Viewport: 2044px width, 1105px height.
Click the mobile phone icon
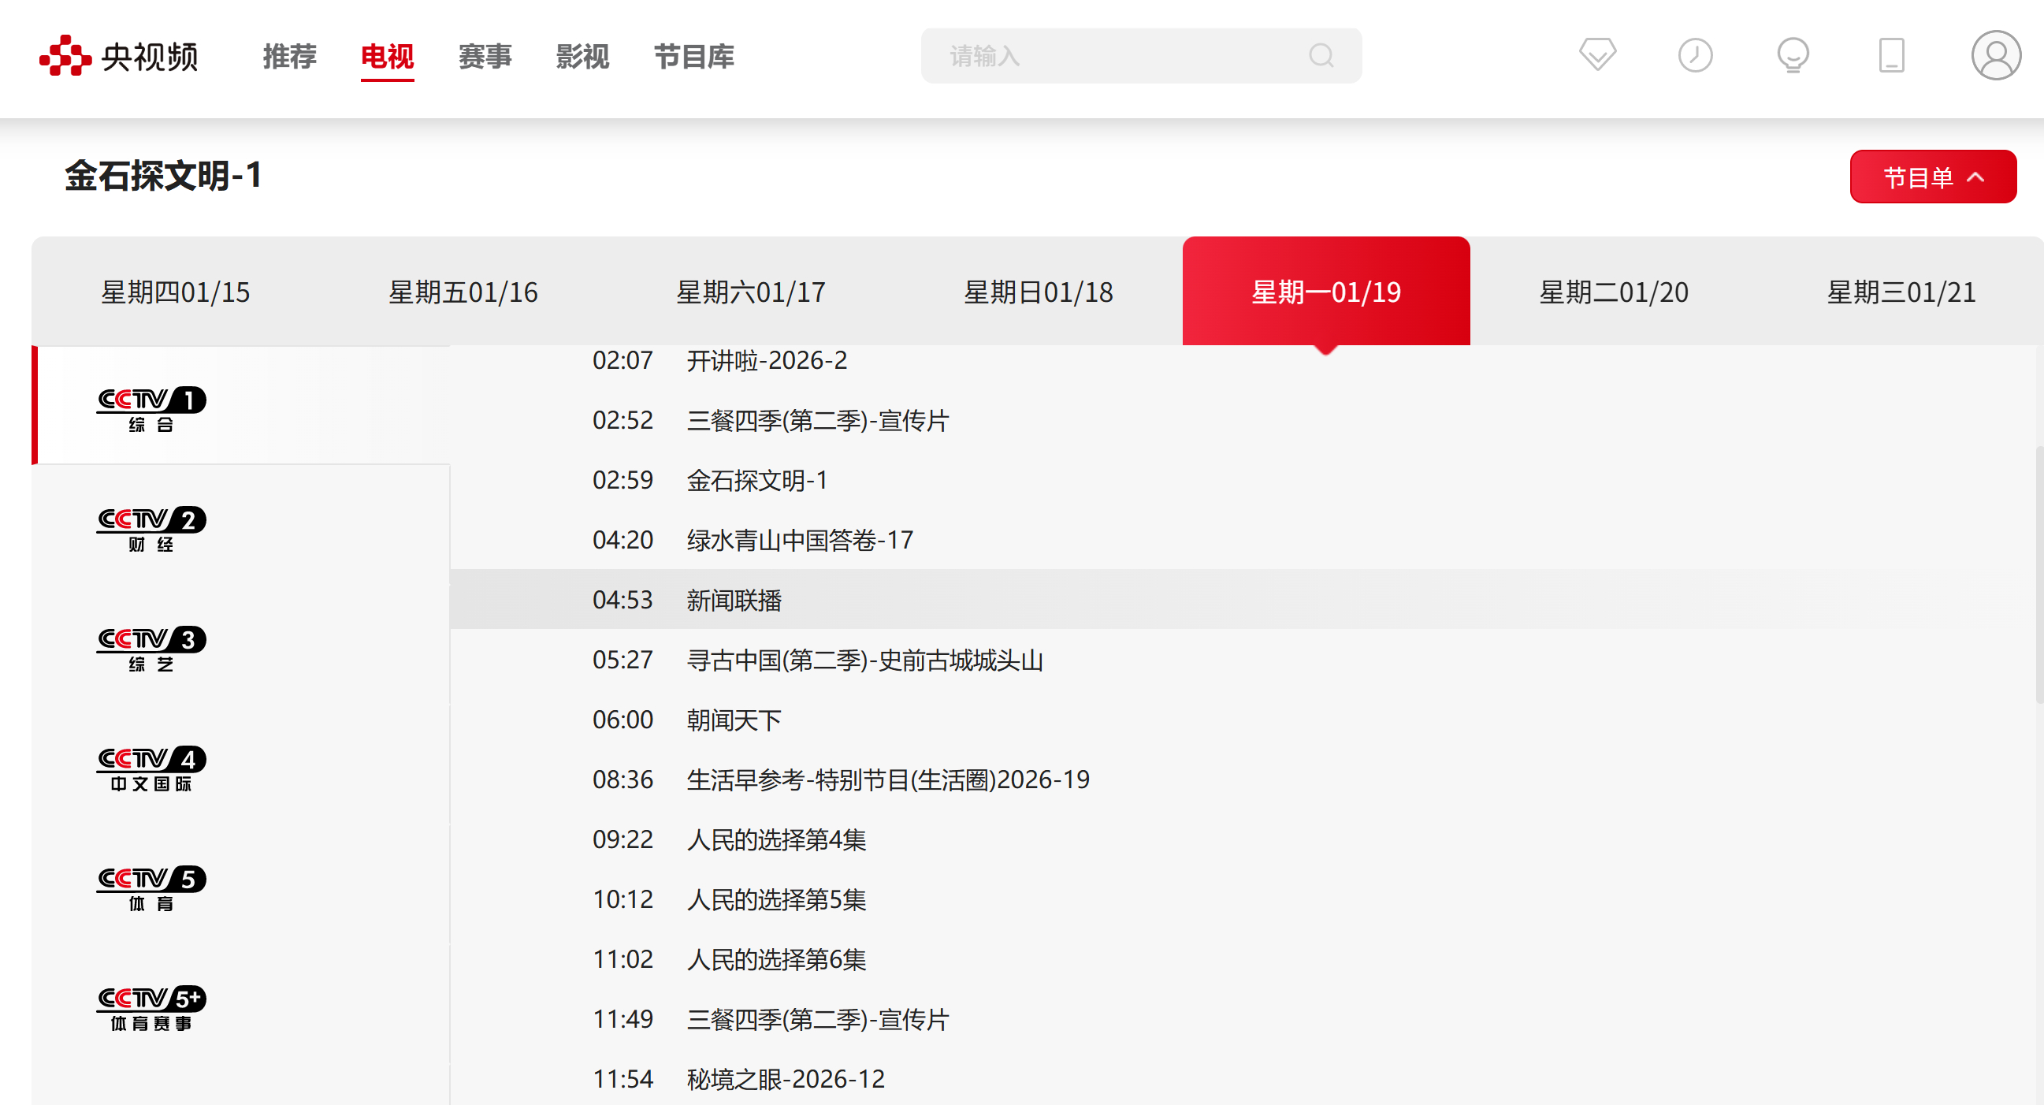pyautogui.click(x=1891, y=56)
